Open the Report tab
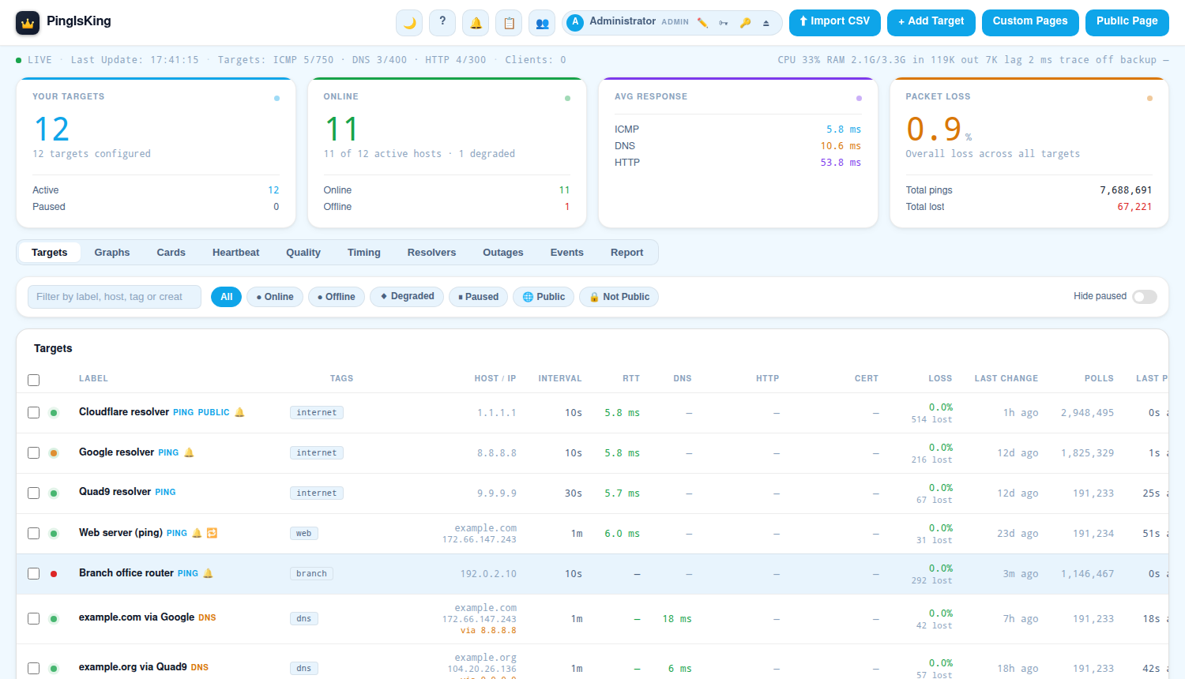The width and height of the screenshot is (1185, 679). [626, 253]
